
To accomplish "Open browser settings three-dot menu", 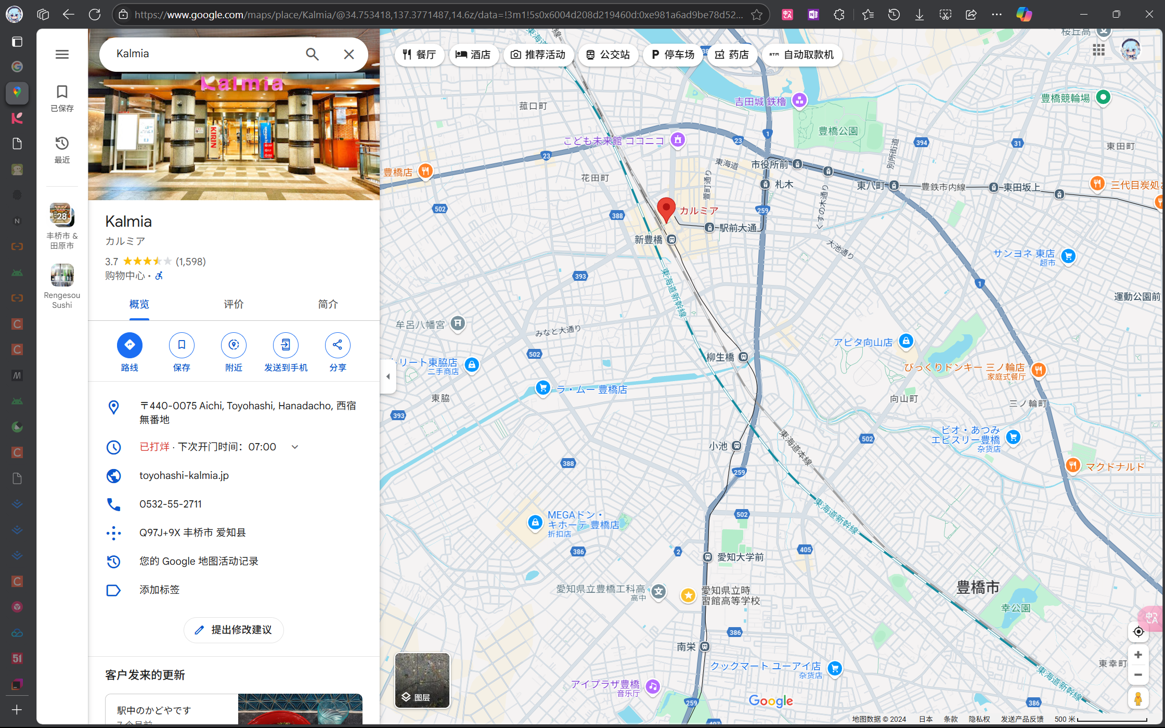I will [996, 15].
